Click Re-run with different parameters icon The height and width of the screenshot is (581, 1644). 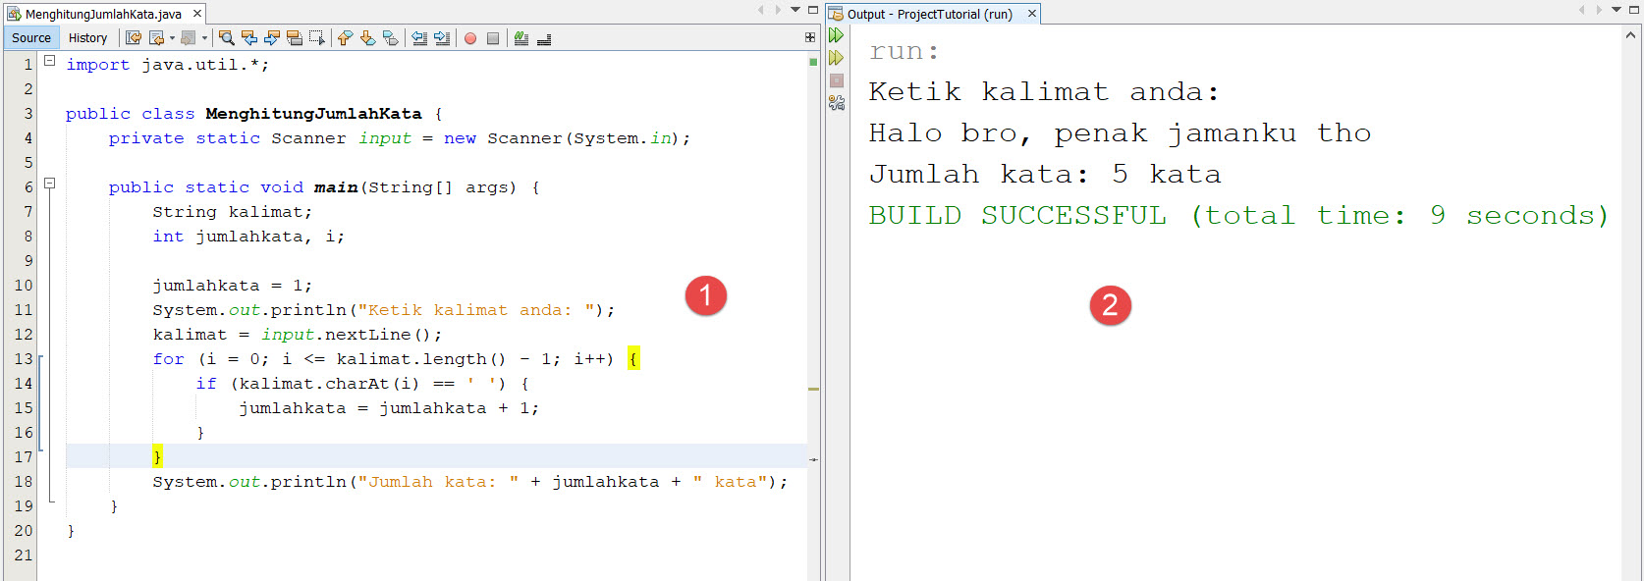coord(836,58)
